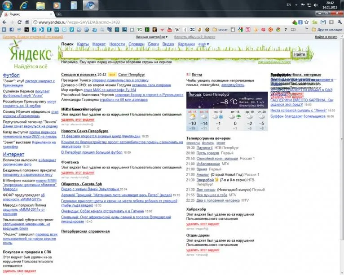
Task: Open Windows Explorer folder in taskbar
Action: (40, 5)
